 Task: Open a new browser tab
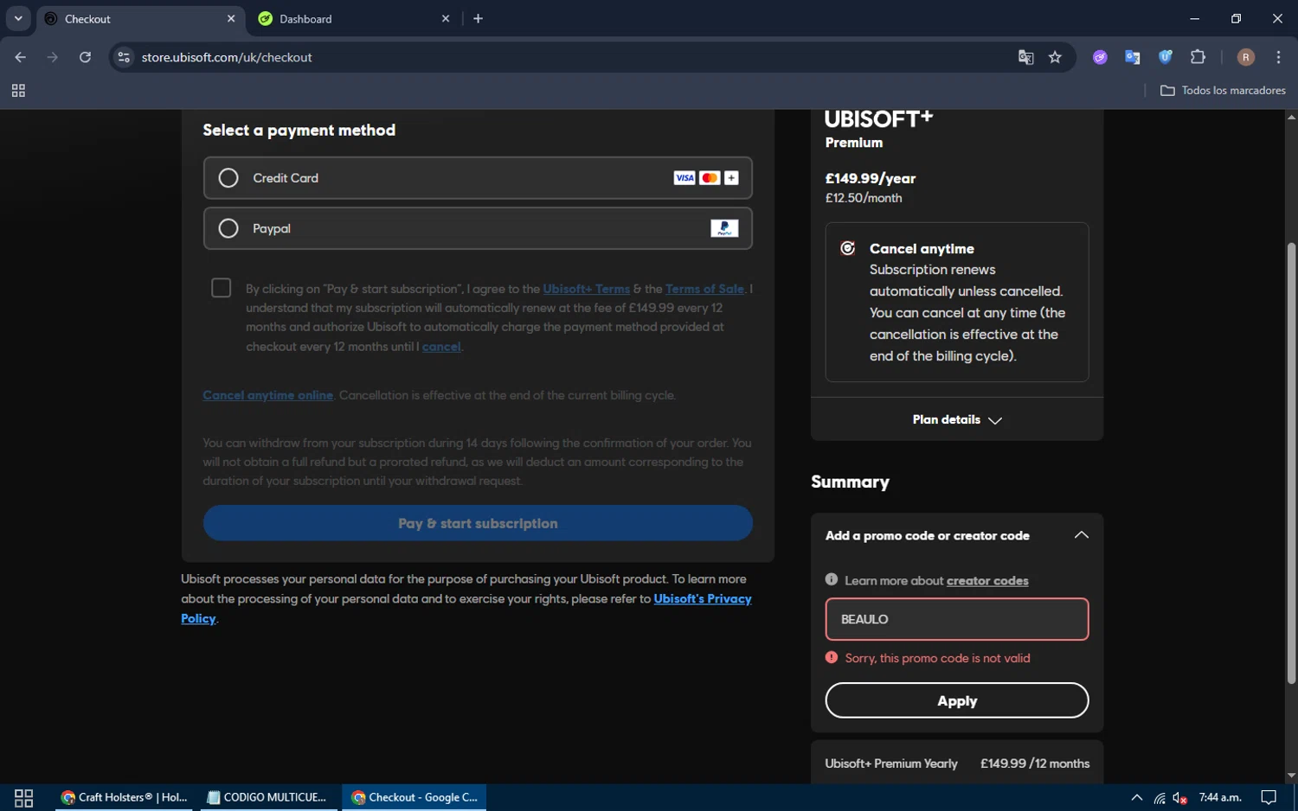click(478, 19)
